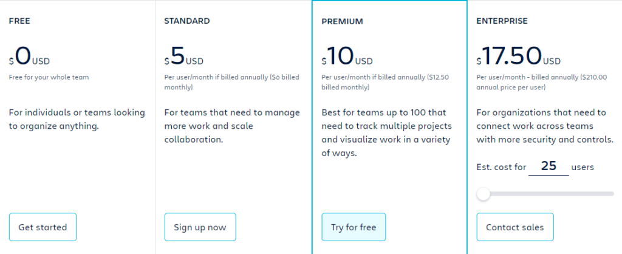Focus the users field showing 25
The height and width of the screenshot is (254, 622).
(x=549, y=166)
